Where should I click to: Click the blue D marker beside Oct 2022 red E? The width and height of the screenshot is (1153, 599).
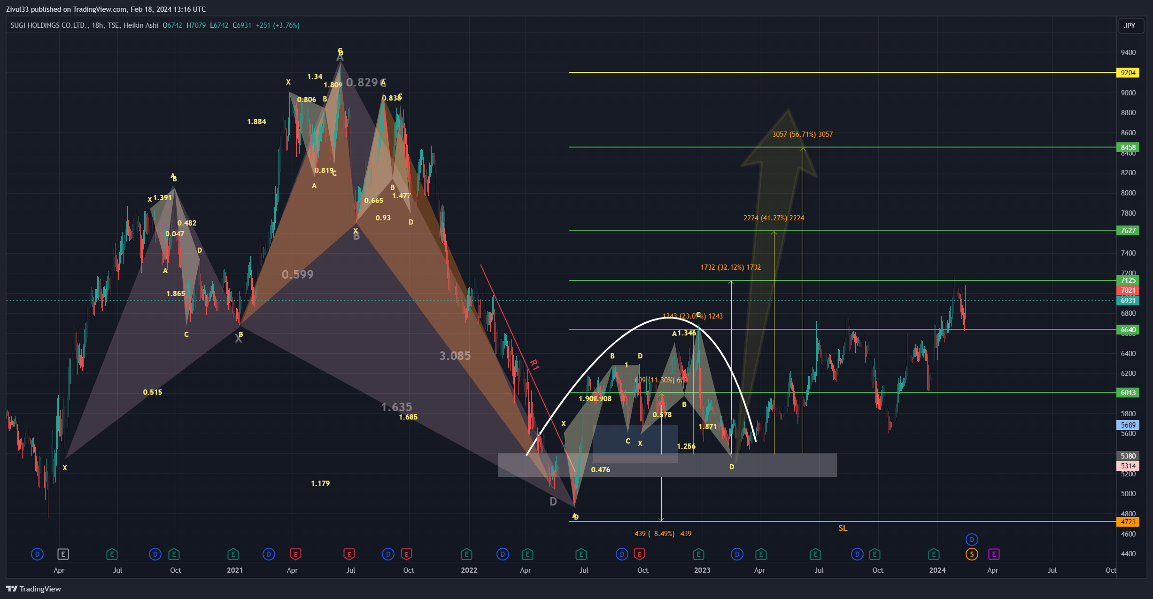click(x=622, y=554)
